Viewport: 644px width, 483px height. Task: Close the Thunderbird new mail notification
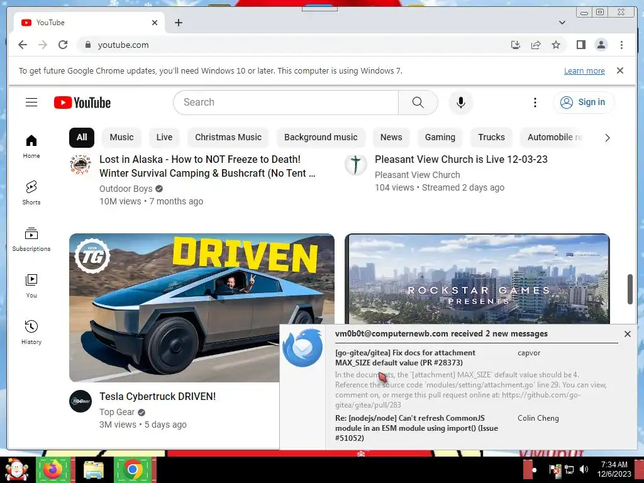pyautogui.click(x=627, y=334)
